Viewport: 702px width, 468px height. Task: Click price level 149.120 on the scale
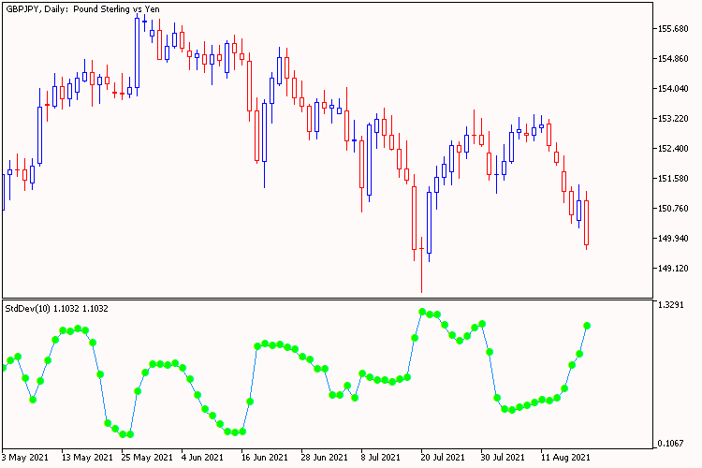point(673,269)
